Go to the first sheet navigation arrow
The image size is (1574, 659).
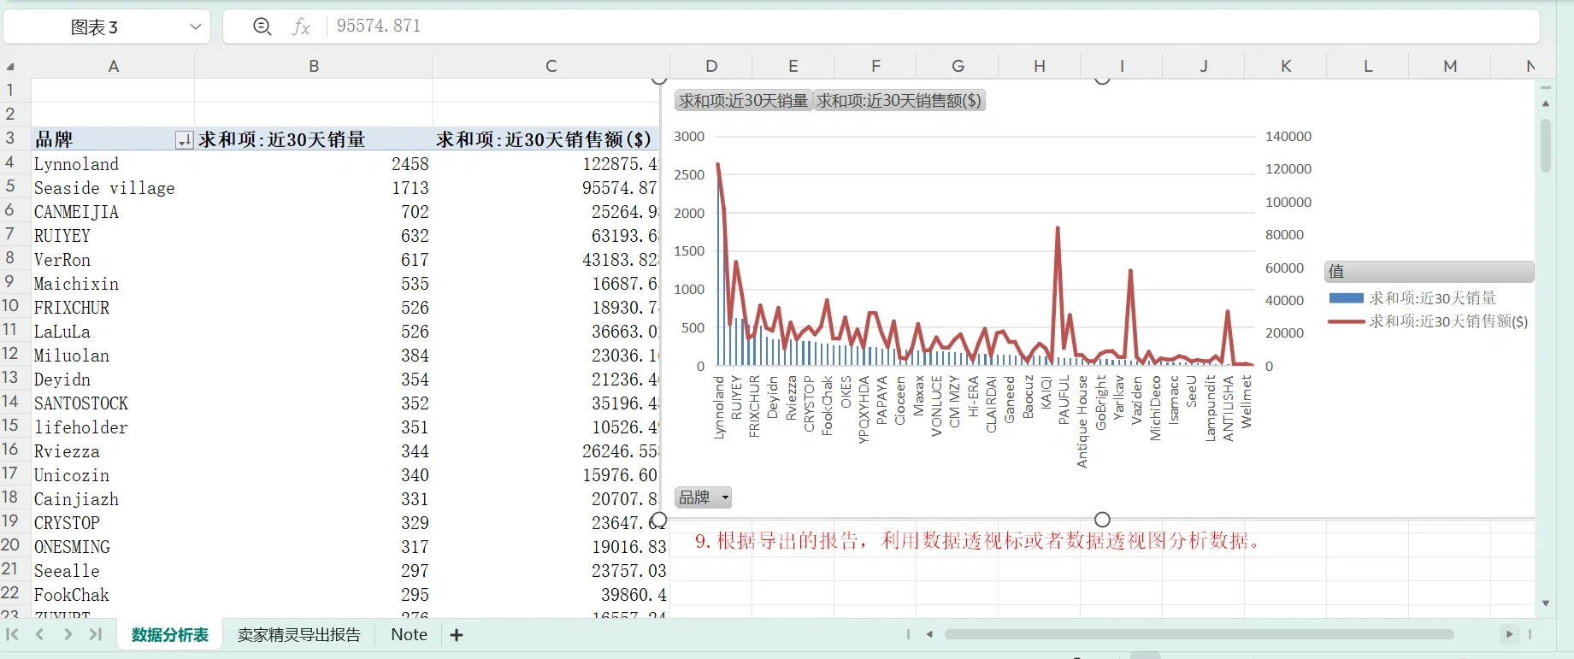(x=12, y=634)
